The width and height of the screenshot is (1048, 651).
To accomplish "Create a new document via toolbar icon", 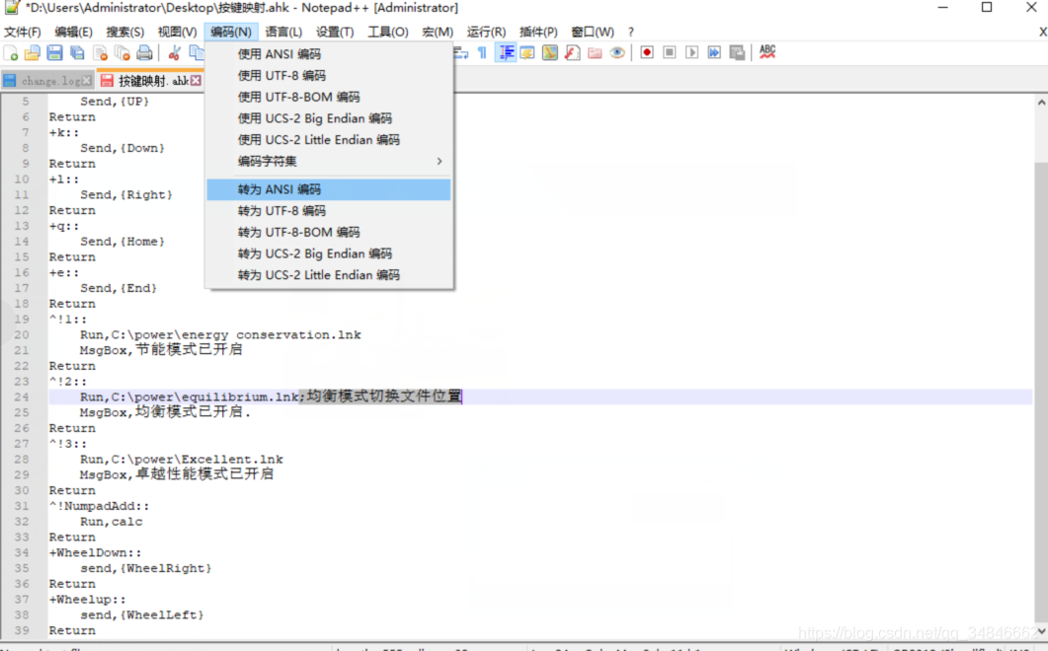I will 11,52.
